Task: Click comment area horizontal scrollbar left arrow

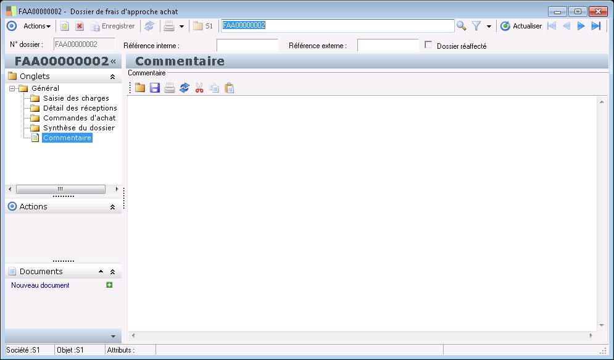Action: pos(133,336)
